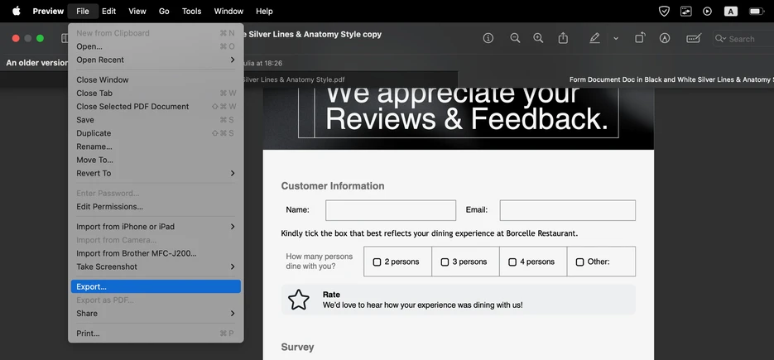This screenshot has height=360, width=774.
Task: Select the Highlight pen tool
Action: point(595,38)
